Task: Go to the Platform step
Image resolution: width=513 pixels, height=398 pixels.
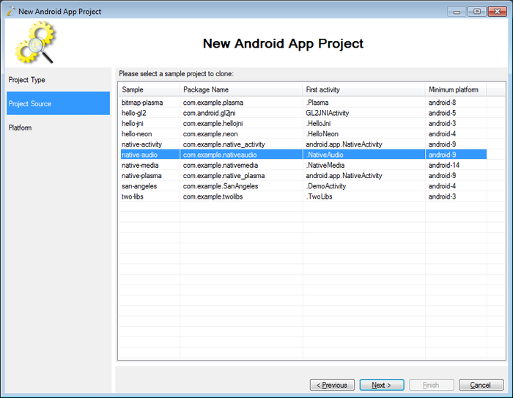Action: (58, 128)
